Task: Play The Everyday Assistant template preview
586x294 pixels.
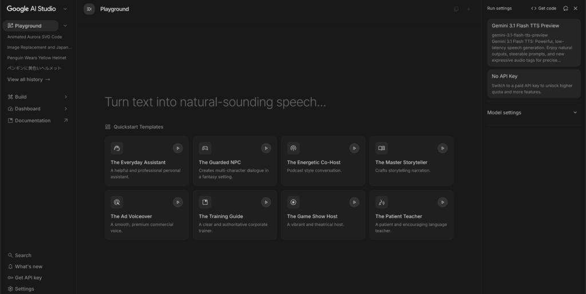Action: pos(178,148)
